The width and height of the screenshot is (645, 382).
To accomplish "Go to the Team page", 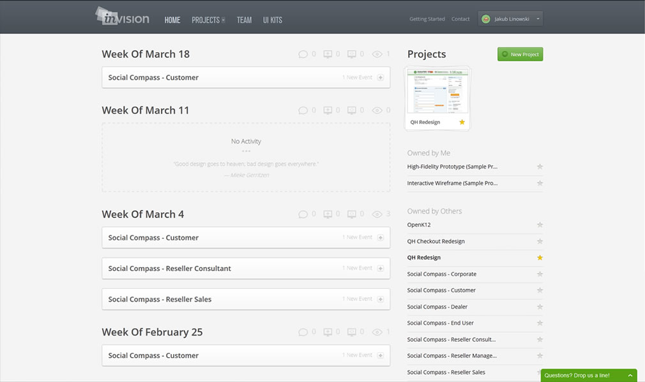I will (x=244, y=20).
